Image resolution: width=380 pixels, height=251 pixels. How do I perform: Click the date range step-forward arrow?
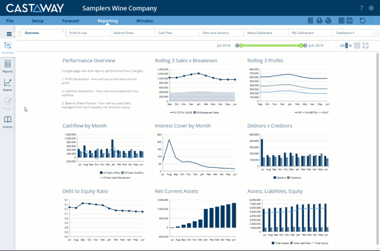click(305, 46)
